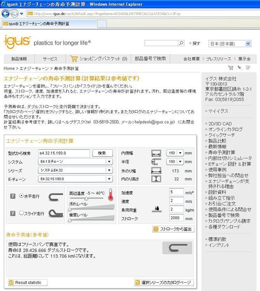Click the sliding travel chain image

point(56,213)
